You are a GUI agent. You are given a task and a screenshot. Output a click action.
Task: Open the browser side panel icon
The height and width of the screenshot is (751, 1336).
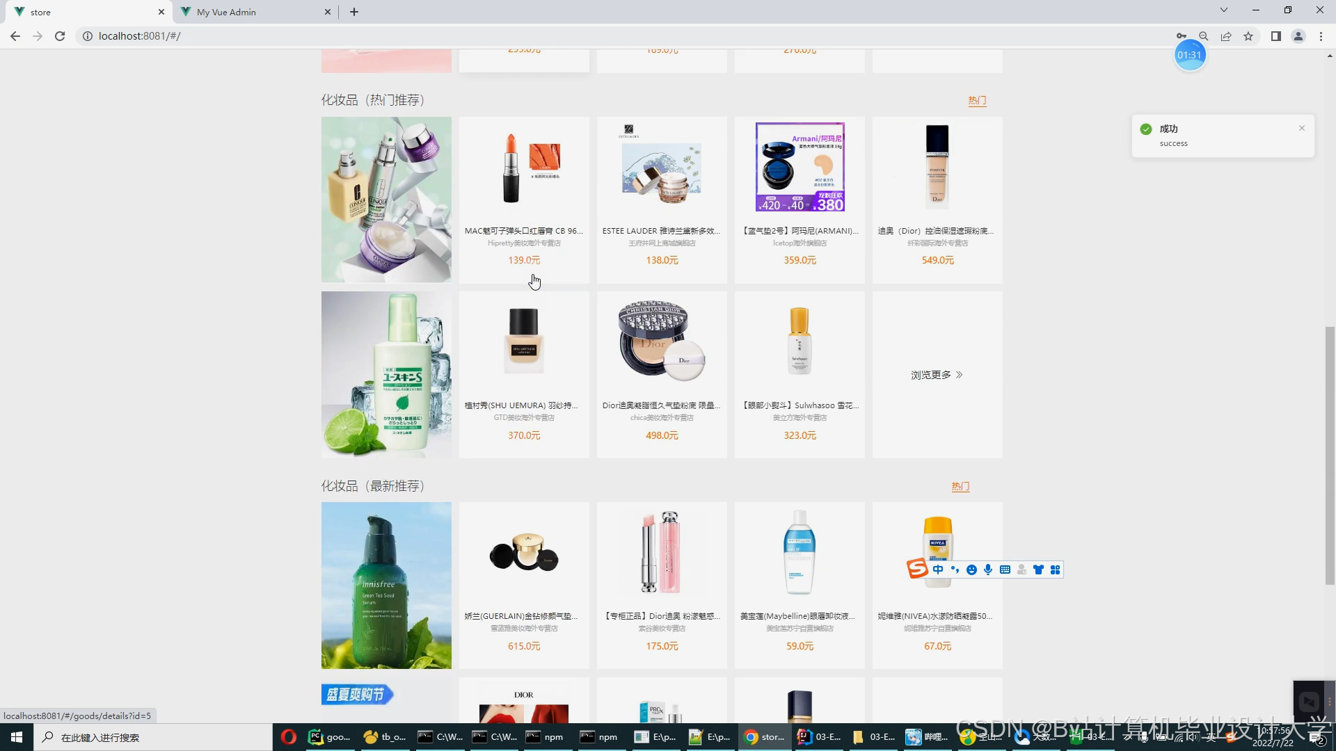(1275, 36)
